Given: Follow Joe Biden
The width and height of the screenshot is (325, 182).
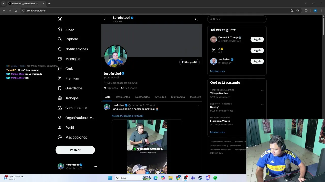Looking at the screenshot, I should [257, 61].
